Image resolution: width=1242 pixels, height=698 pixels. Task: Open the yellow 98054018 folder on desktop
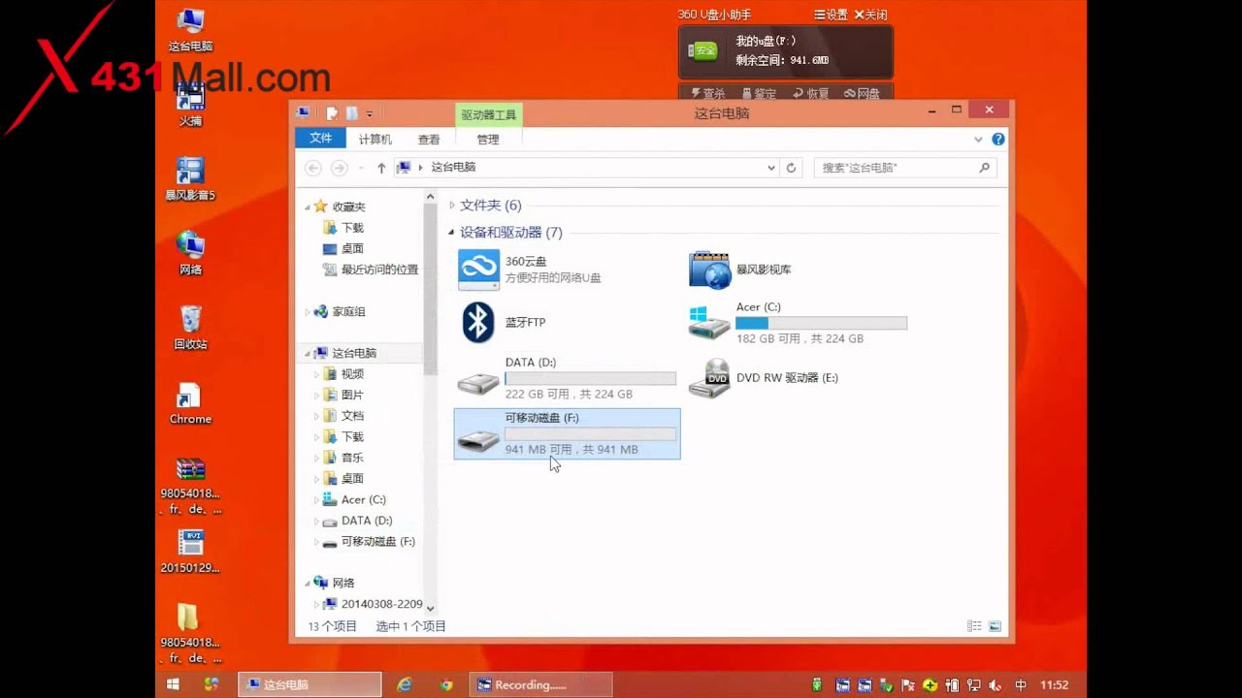[190, 634]
